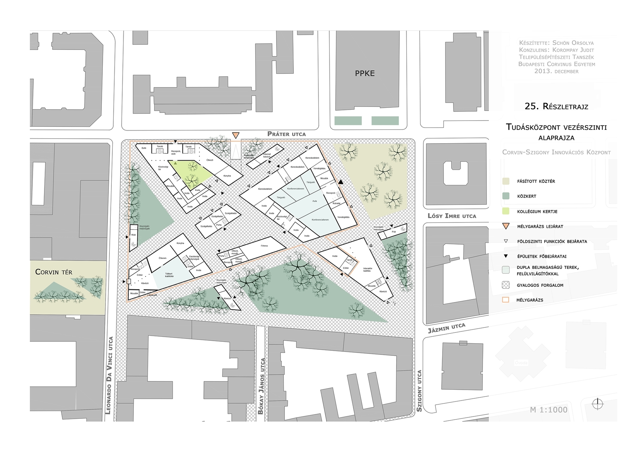Click the Gazdasági helyiségek label
Viewport: 640px width, 452px height.
coord(194,258)
